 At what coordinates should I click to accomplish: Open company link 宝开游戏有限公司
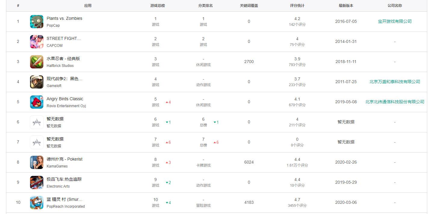395,21
